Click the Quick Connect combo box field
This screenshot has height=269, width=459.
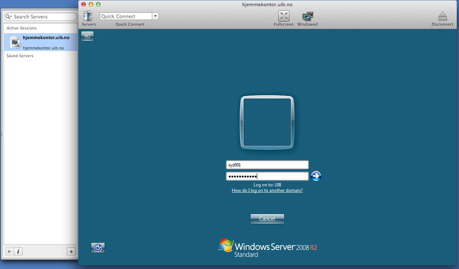point(126,16)
